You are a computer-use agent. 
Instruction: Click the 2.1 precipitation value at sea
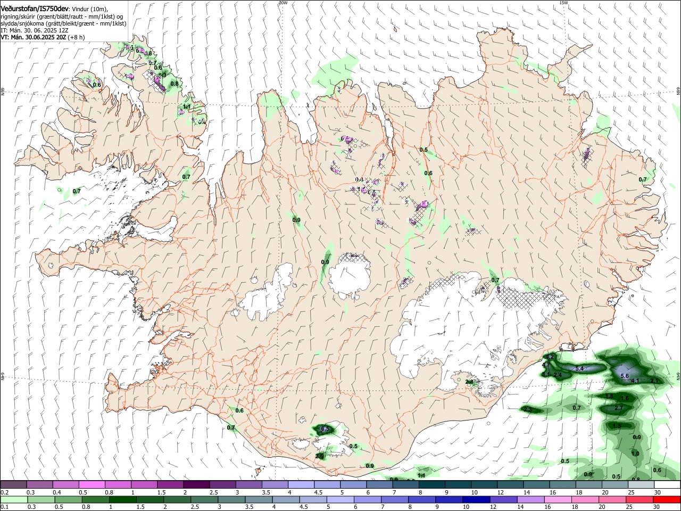654,381
